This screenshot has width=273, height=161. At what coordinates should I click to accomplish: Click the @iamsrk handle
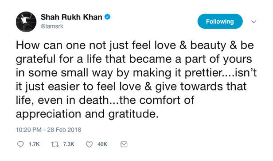(x=52, y=26)
